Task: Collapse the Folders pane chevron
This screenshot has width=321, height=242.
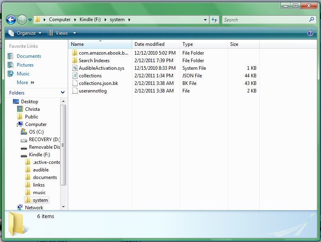Action: pyautogui.click(x=63, y=92)
